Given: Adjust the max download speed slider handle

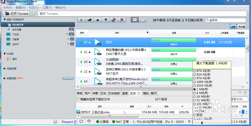Looking at the screenshot, I should 202,123.
